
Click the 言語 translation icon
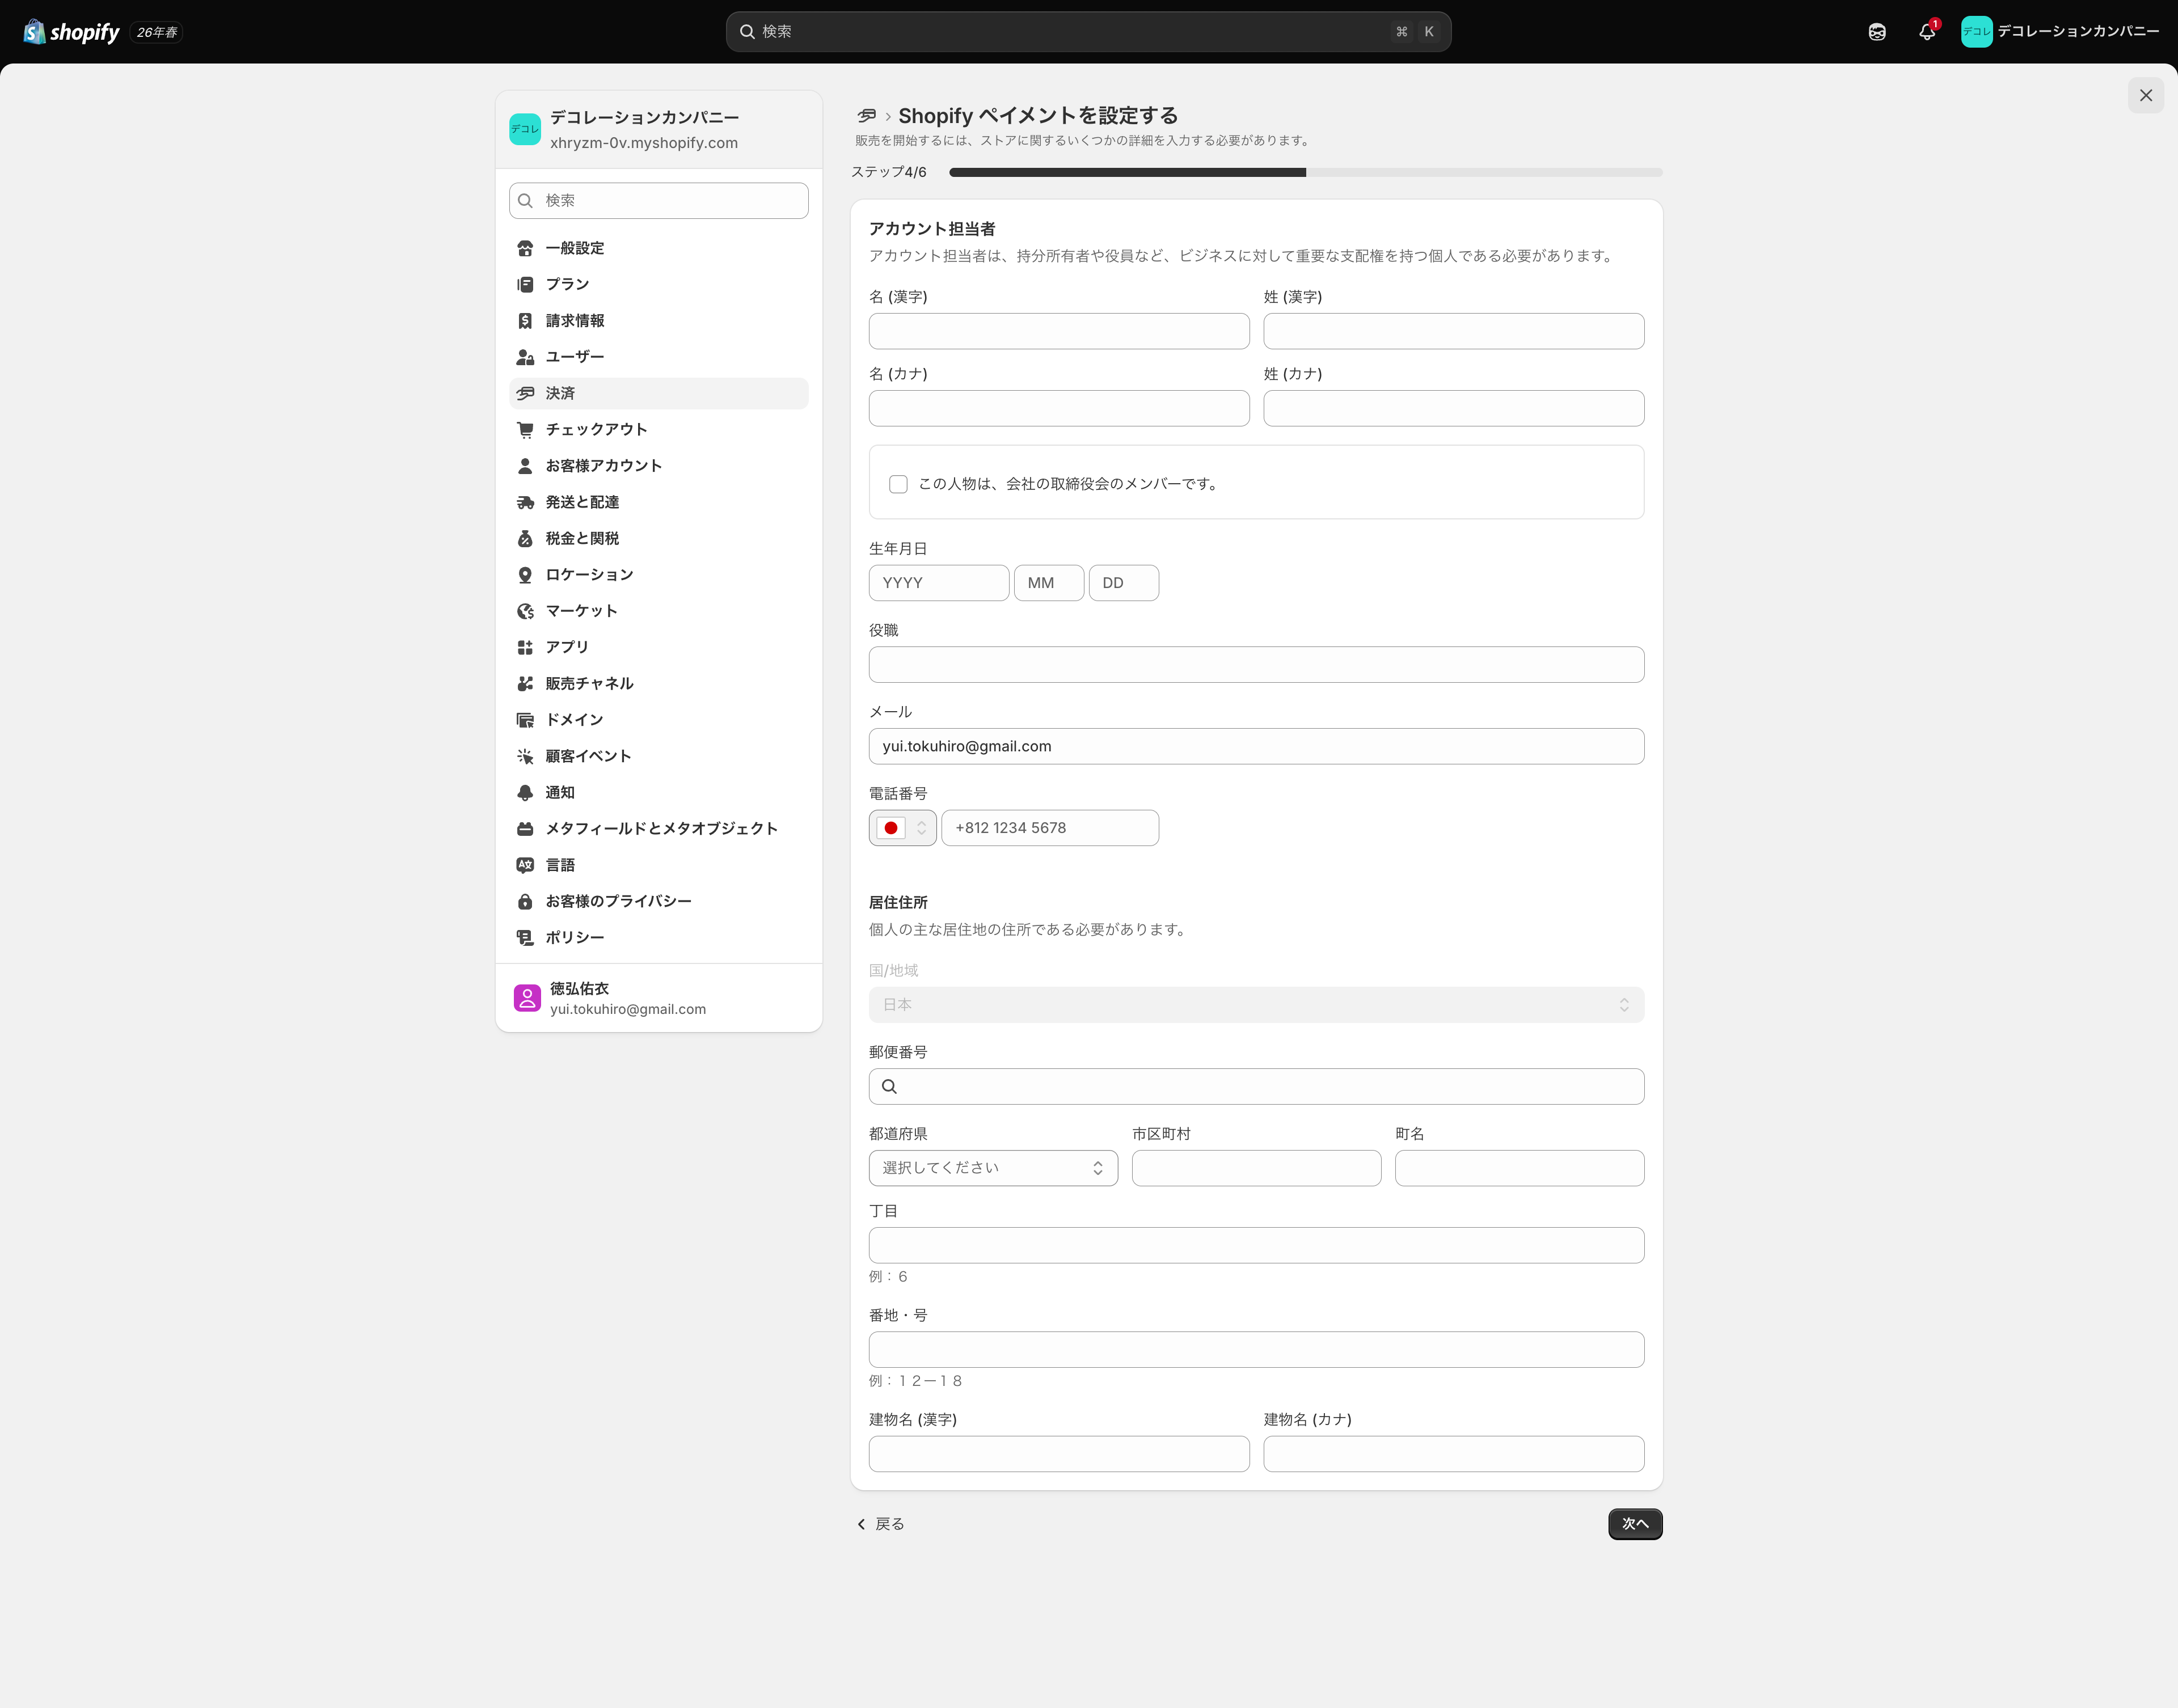click(525, 865)
